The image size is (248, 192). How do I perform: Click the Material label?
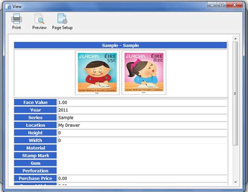(36, 148)
